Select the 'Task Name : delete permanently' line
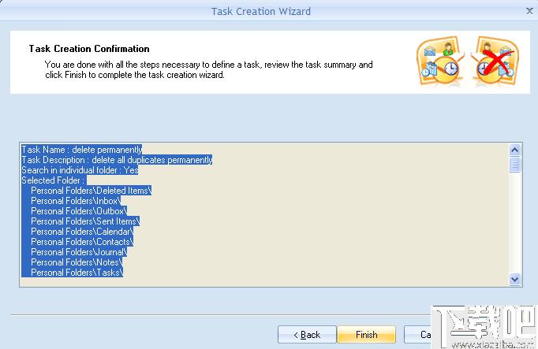The width and height of the screenshot is (538, 349). point(82,150)
